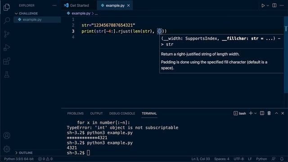Maximize the panel with chevron up

[276, 113]
